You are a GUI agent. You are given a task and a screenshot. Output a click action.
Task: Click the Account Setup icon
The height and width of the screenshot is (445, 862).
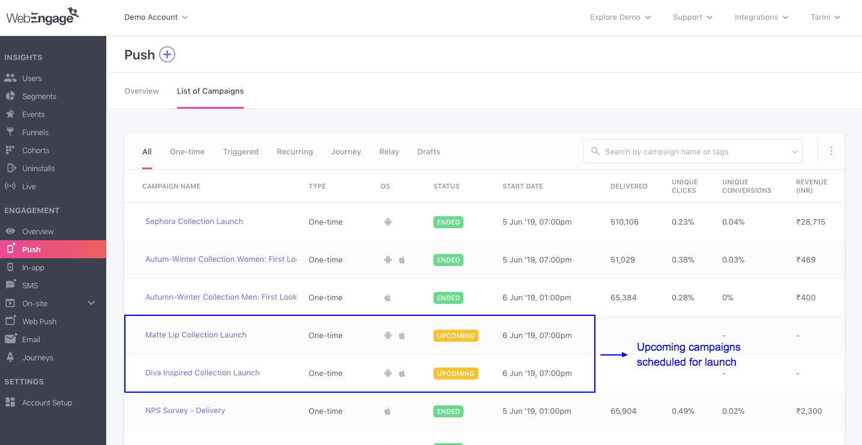pos(10,402)
